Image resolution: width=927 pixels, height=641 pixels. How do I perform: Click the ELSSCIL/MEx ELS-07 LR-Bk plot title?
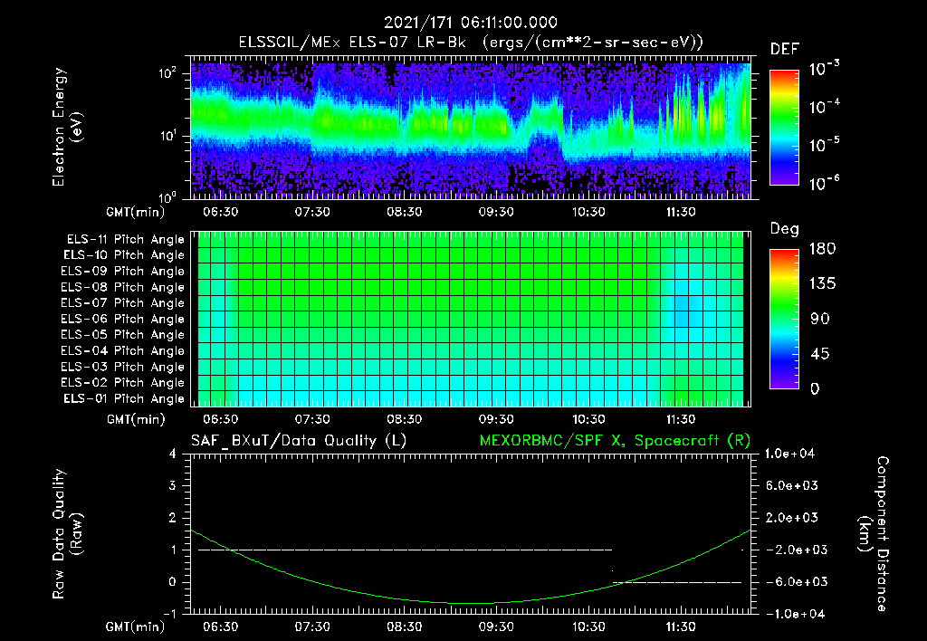coord(471,42)
